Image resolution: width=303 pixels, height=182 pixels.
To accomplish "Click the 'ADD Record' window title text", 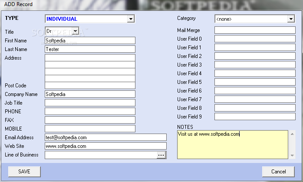I will click(18, 4).
